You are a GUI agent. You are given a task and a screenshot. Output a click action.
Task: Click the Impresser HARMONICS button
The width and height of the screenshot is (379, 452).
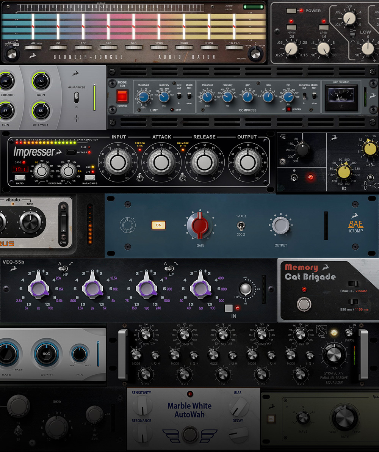tap(90, 177)
